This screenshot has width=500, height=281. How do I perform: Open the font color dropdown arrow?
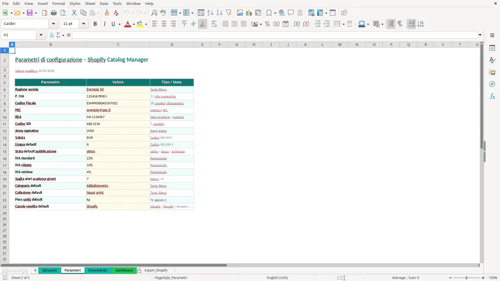click(134, 24)
